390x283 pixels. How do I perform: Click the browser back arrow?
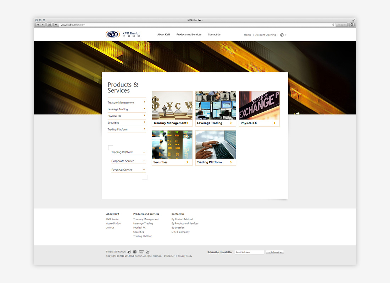click(38, 25)
